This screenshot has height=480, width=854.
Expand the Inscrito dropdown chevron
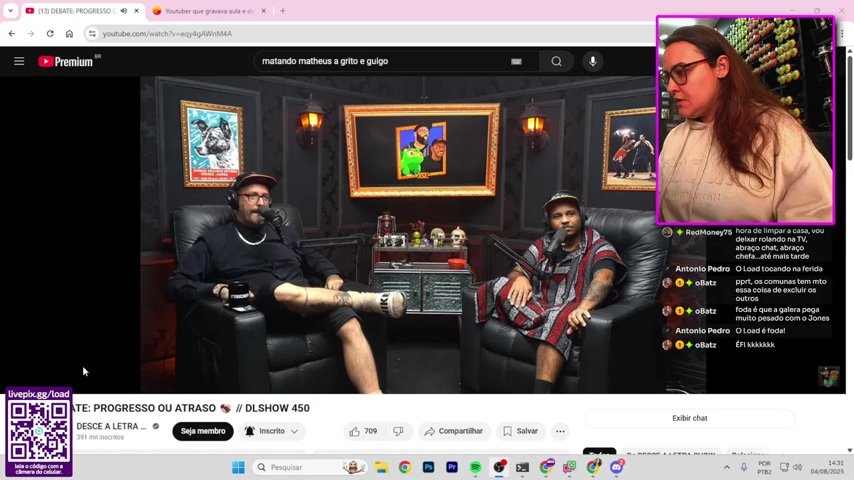click(294, 431)
